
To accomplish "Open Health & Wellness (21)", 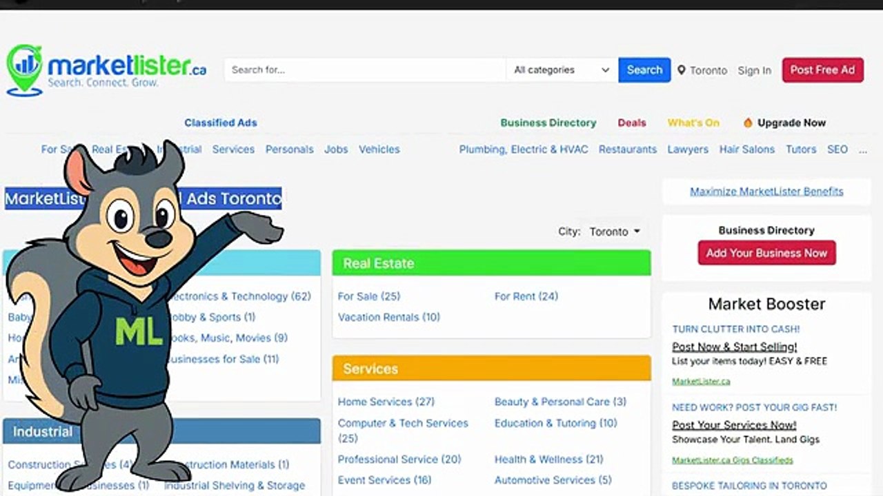I will pos(549,459).
